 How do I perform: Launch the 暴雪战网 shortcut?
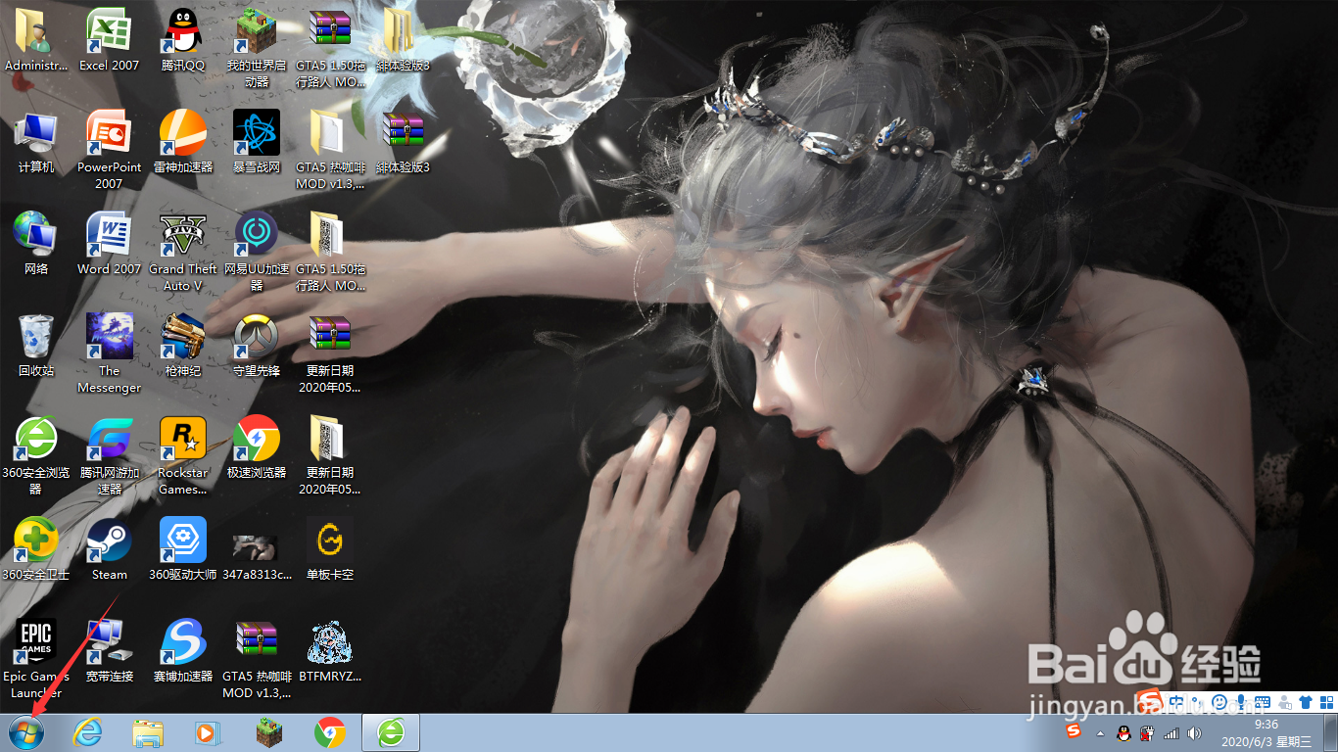point(257,132)
